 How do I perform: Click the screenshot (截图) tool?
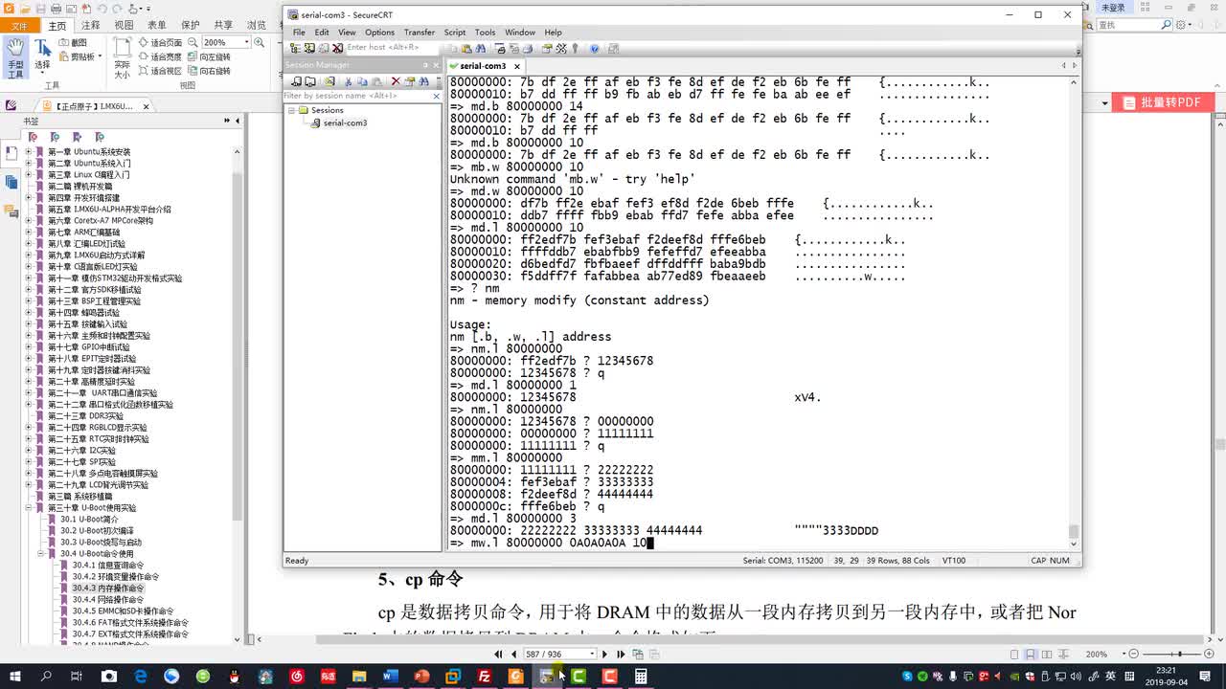tap(73, 43)
